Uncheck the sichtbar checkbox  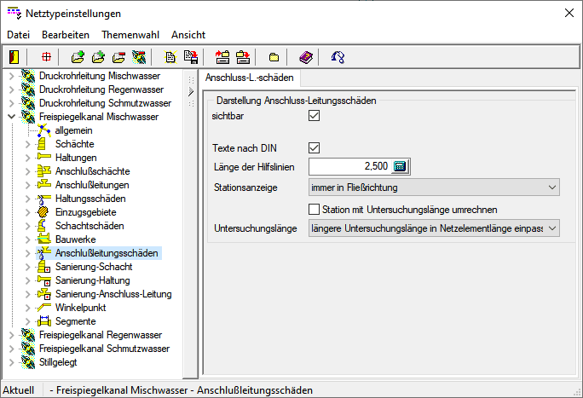pos(314,116)
